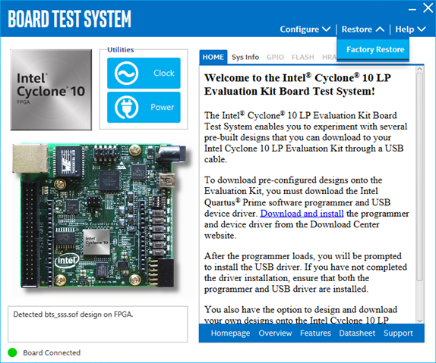436x363 pixels.
Task: Click the Cyclone 10 LP board photo
Action: [x=99, y=216]
